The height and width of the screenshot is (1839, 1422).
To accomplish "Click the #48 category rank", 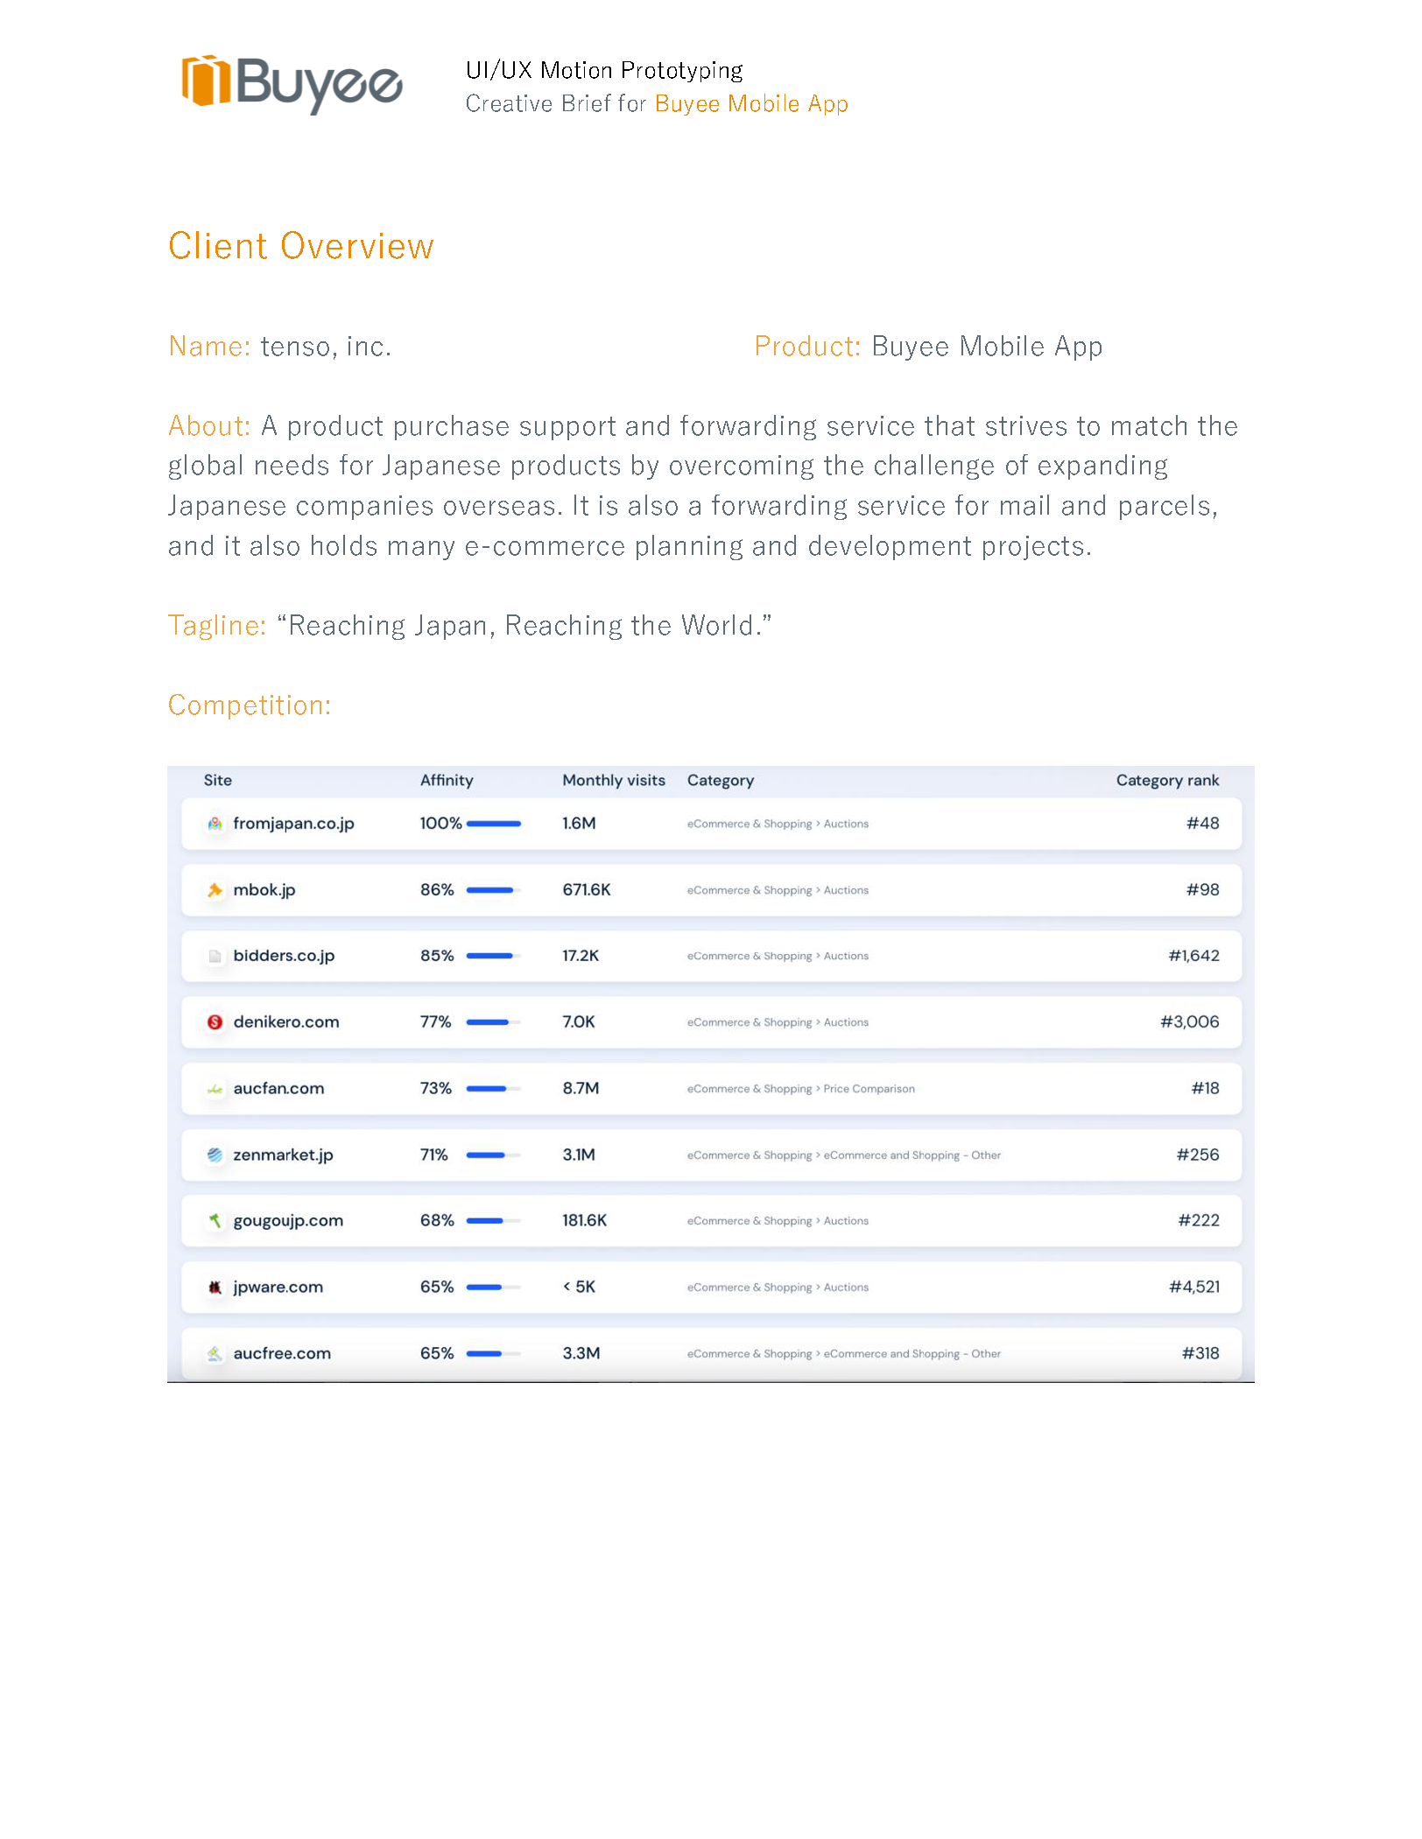I will point(1202,824).
